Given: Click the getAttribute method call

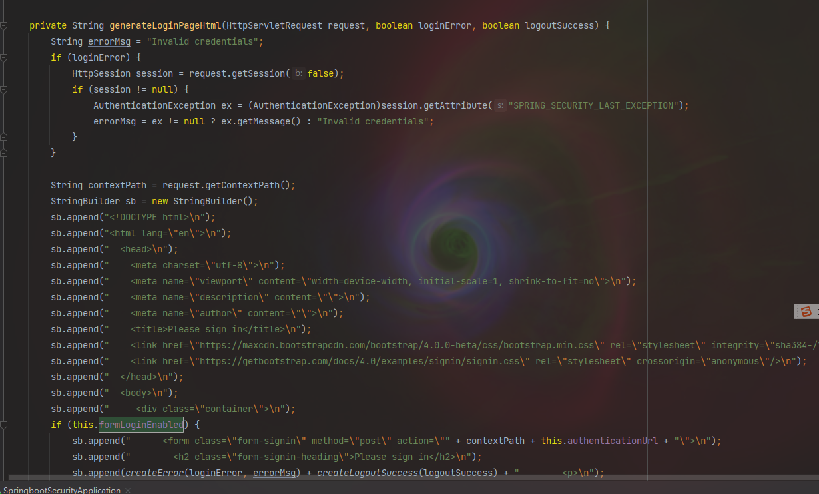Looking at the screenshot, I should 455,105.
